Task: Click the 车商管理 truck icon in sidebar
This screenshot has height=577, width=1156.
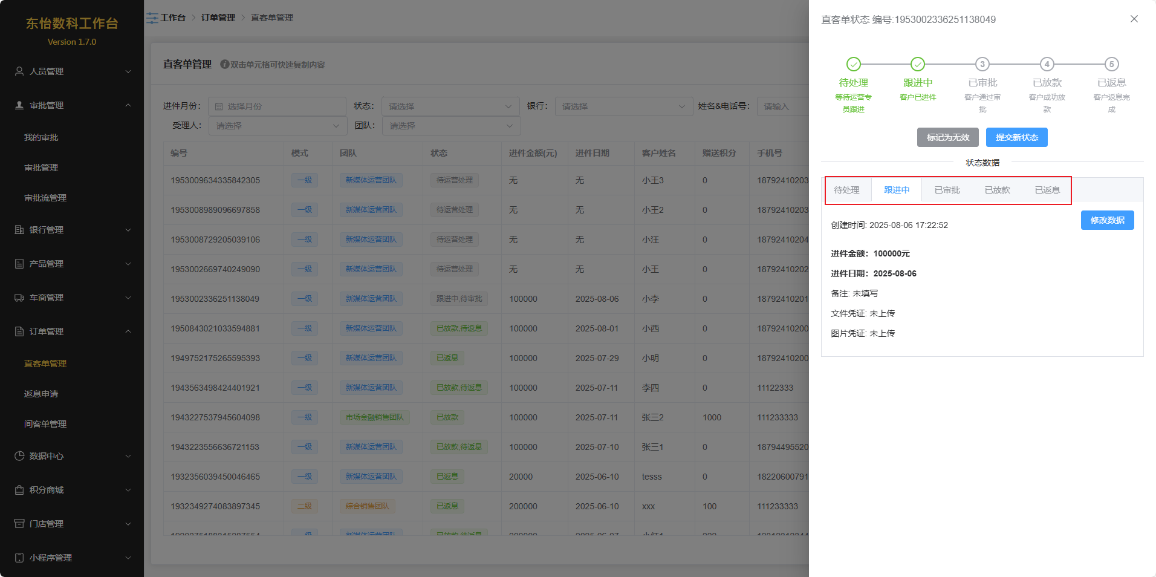Action: [19, 298]
